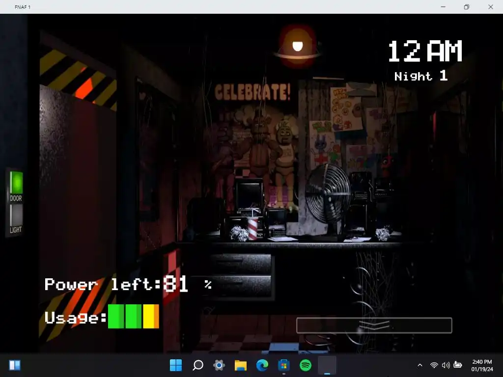Click the small monitor on the desk
Viewport: 503px width, 377px height.
click(249, 194)
